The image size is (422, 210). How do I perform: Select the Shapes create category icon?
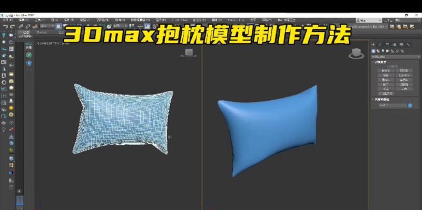pyautogui.click(x=378, y=51)
